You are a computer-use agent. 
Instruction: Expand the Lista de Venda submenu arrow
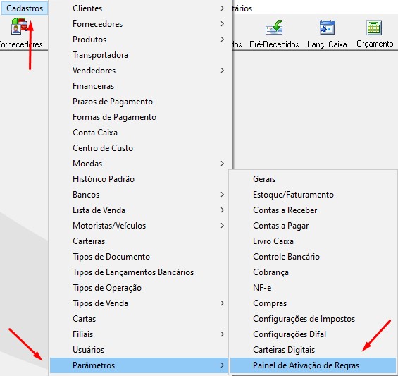(x=223, y=210)
